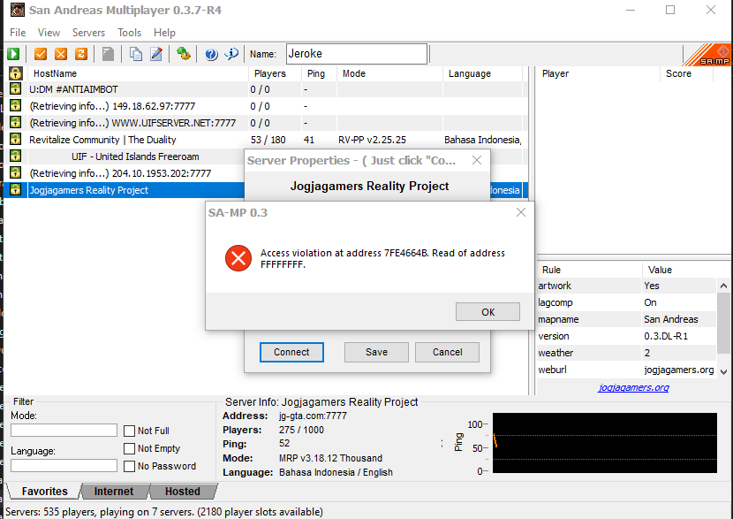The height and width of the screenshot is (519, 733).
Task: Click the green Connect play icon in toolbar
Action: point(13,54)
